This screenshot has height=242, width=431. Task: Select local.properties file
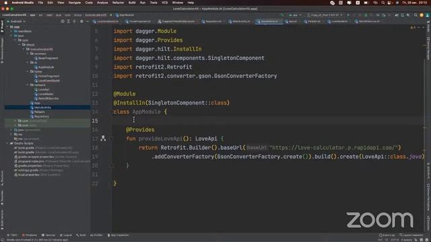coord(37,175)
